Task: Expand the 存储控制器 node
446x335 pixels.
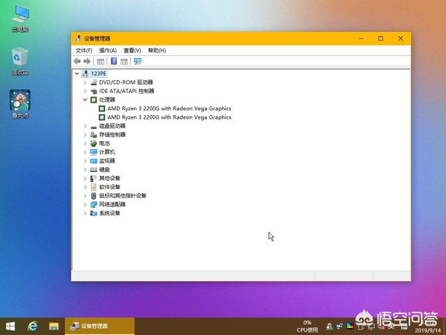Action: (x=85, y=135)
